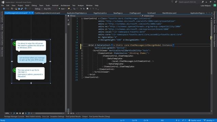Click the Save All toolbar icon
The height and width of the screenshot is (122, 217).
pyautogui.click(x=22, y=9)
